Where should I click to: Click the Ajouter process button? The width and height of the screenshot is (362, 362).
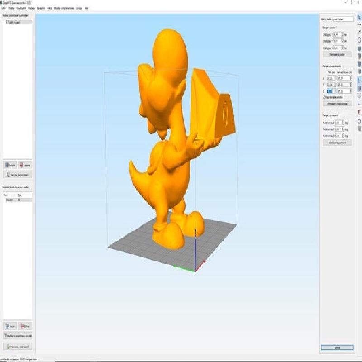coord(10,326)
